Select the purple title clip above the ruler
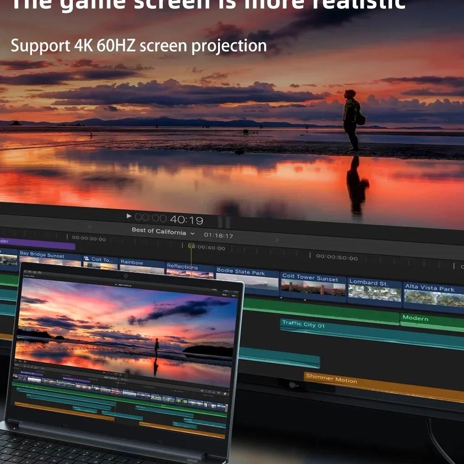This screenshot has height=464, width=464. (37, 244)
